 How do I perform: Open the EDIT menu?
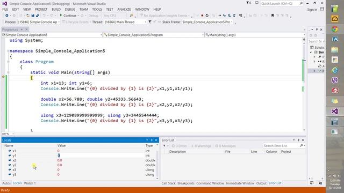point(16,10)
